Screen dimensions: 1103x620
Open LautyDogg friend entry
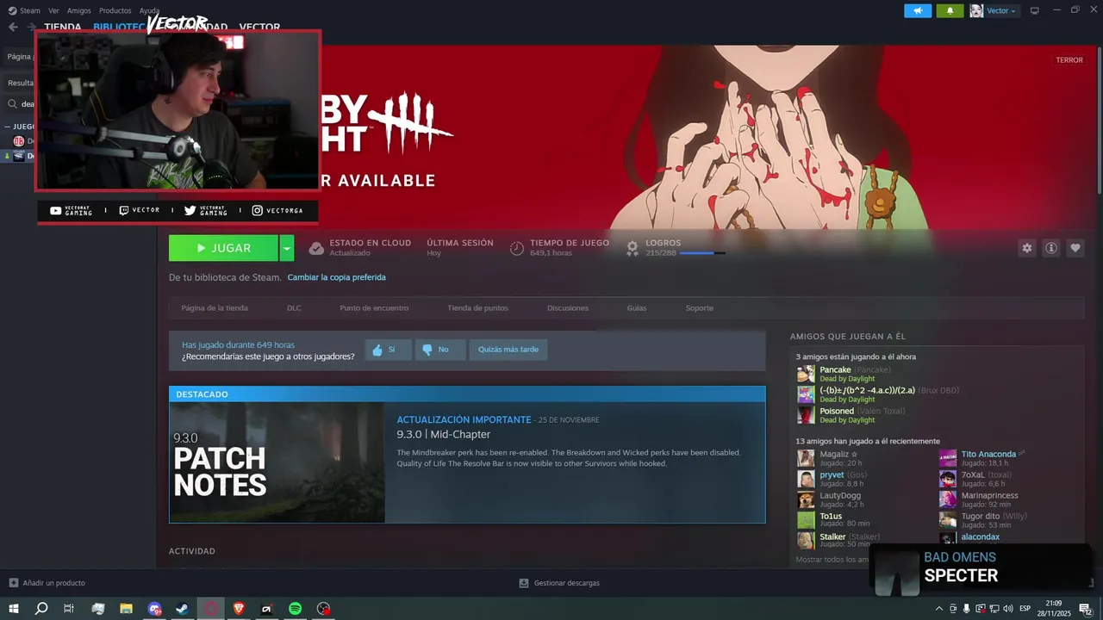click(x=840, y=495)
